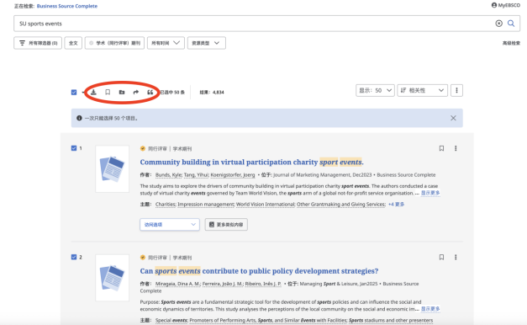Click the download icon in results toolbar
Image resolution: width=527 pixels, height=325 pixels.
click(x=93, y=92)
